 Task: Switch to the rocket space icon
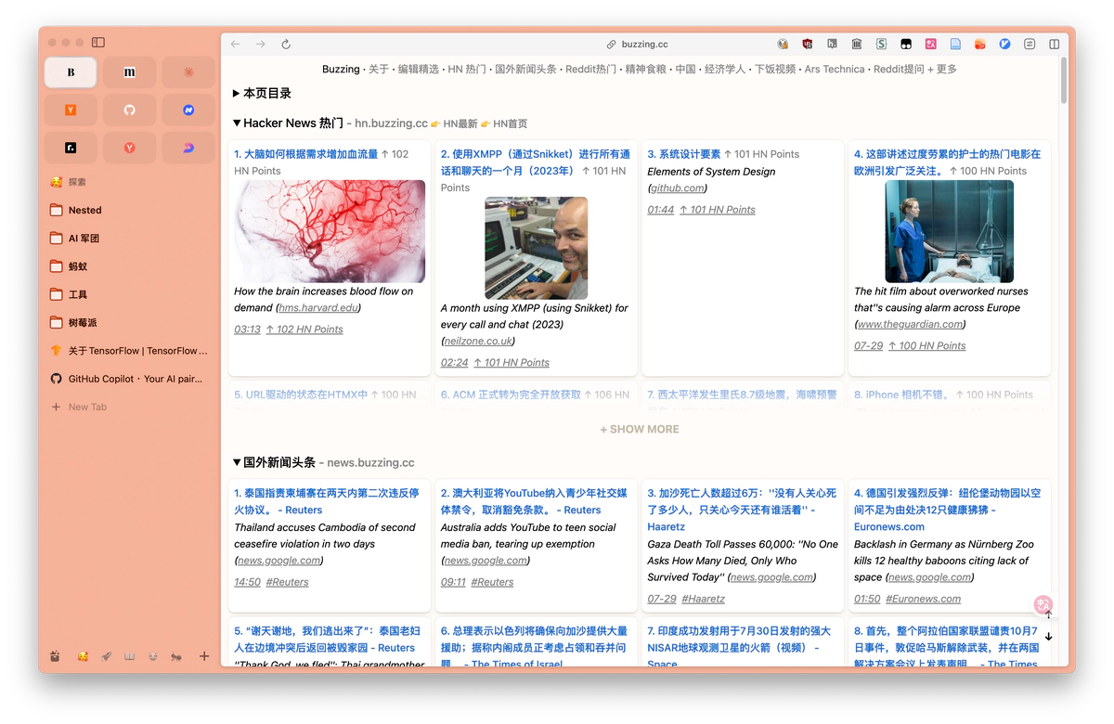106,656
